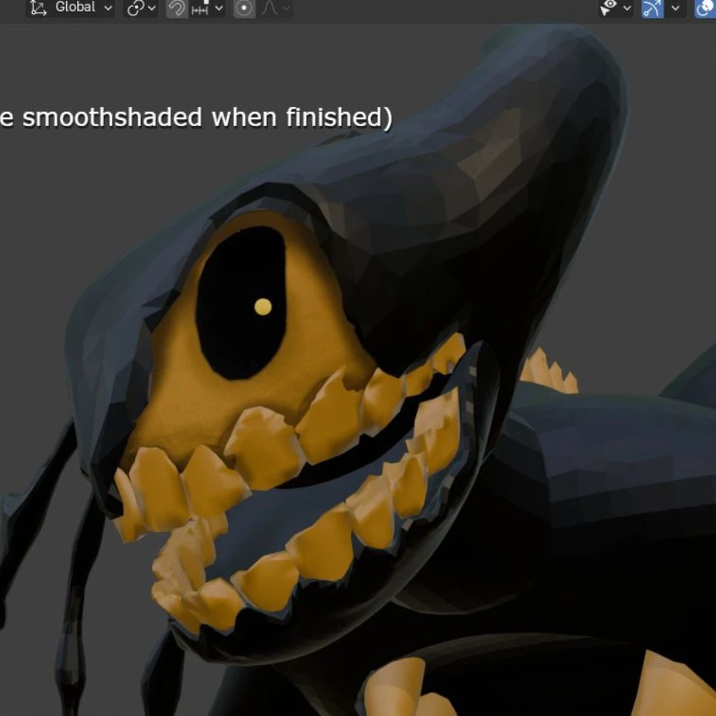This screenshot has height=716, width=716.
Task: Open the proportional editing falloff dropdown
Action: coord(275,7)
